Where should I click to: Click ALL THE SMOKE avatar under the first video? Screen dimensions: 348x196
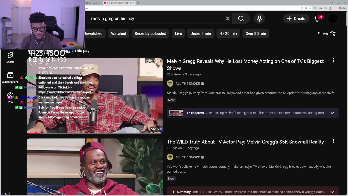(x=170, y=84)
